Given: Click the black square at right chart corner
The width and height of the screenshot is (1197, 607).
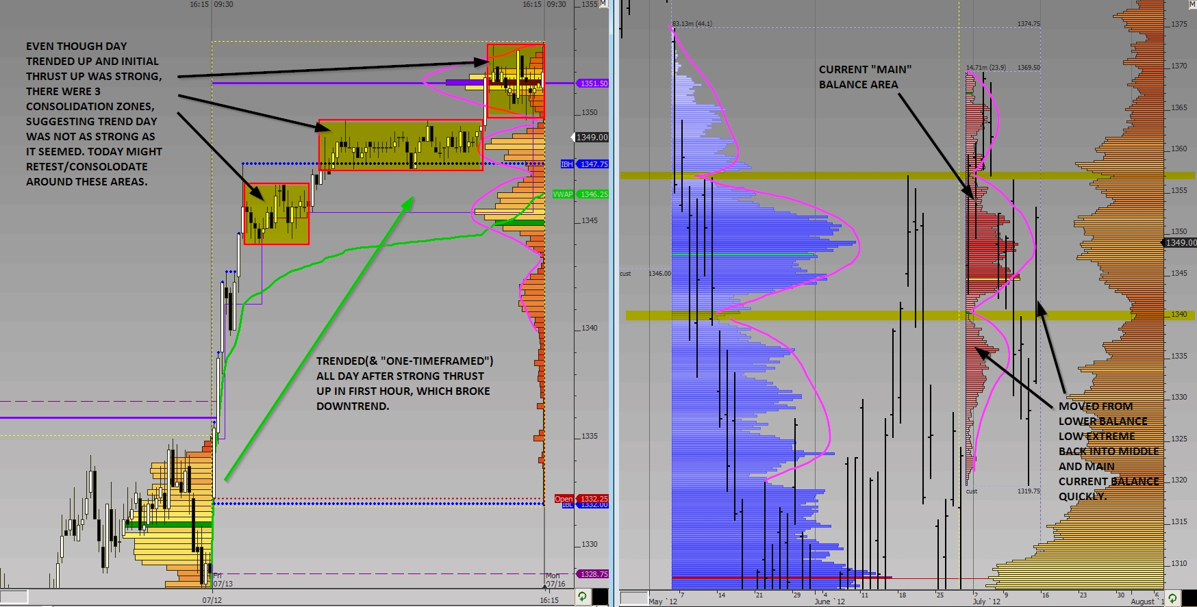Looking at the screenshot, I should click(x=1189, y=598).
